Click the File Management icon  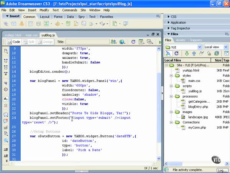point(113,42)
